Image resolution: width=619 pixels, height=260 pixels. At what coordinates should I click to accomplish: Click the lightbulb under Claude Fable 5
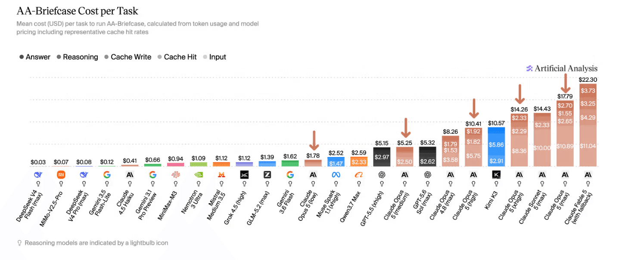tap(588, 183)
